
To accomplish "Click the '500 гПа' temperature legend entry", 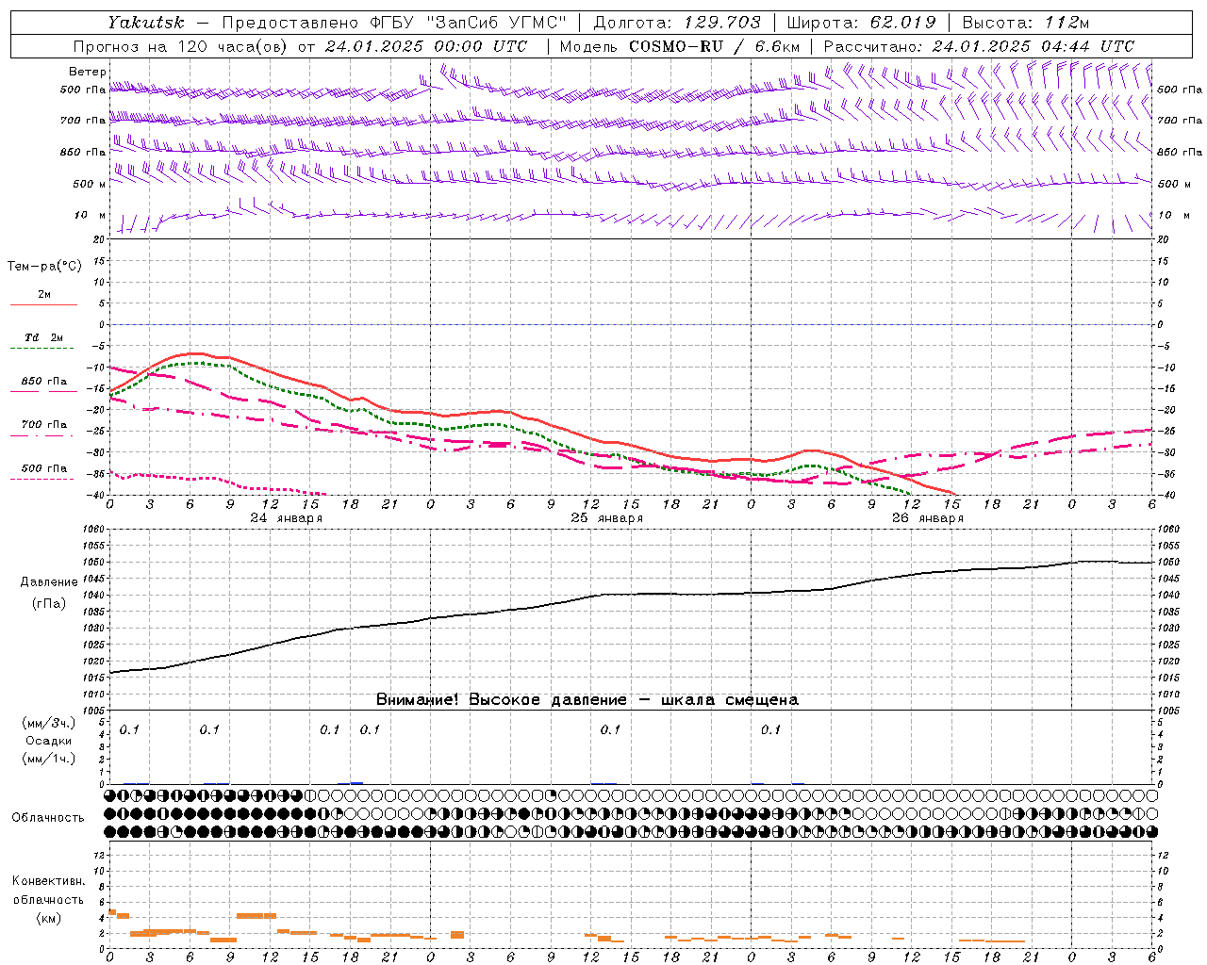I will pos(43,468).
